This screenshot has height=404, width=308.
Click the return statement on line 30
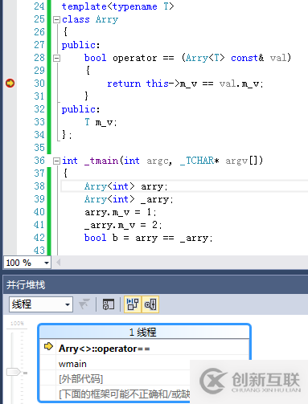point(185,84)
